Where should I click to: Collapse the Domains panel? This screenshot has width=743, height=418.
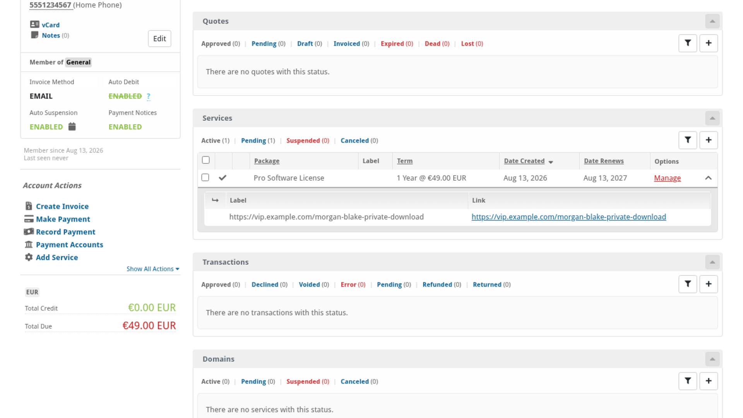(x=712, y=359)
